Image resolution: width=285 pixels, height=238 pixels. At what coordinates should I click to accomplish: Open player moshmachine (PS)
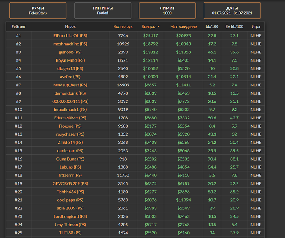70,44
